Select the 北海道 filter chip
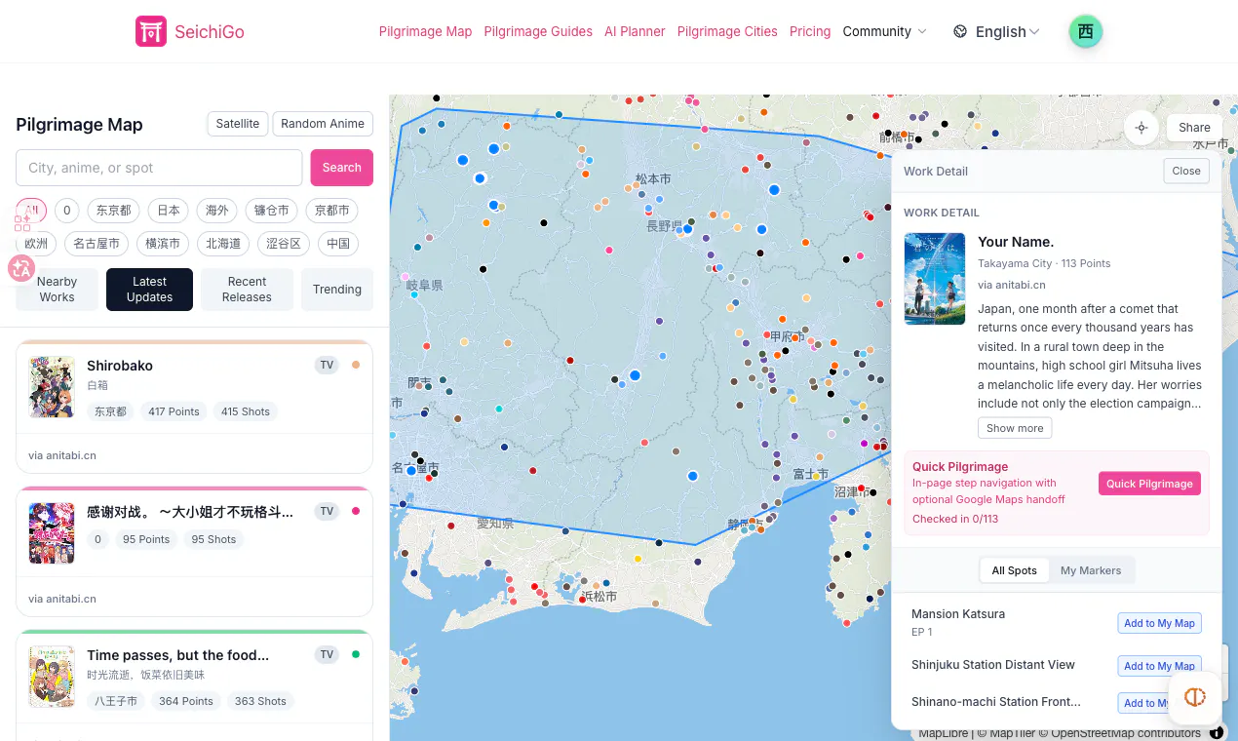1238x741 pixels. 224,244
